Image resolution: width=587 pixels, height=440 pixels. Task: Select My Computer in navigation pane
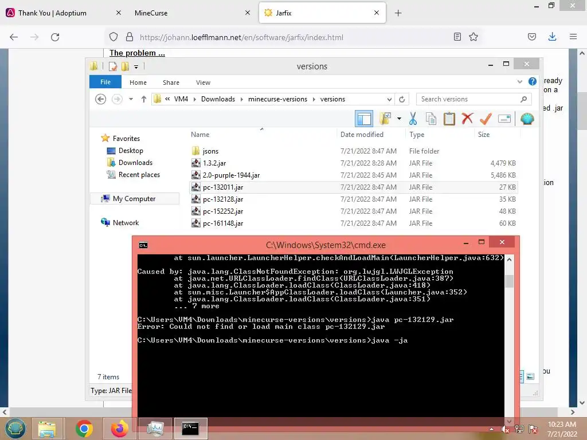[x=134, y=199]
